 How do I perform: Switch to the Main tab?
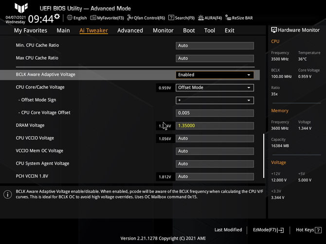(x=63, y=31)
